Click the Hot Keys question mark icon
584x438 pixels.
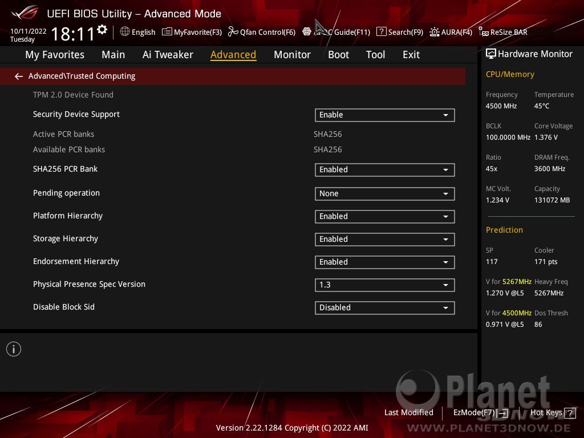[x=570, y=413]
